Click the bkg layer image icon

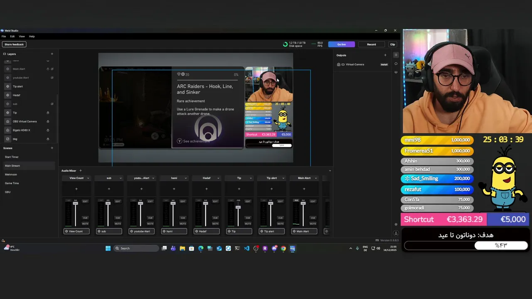[x=7, y=139]
